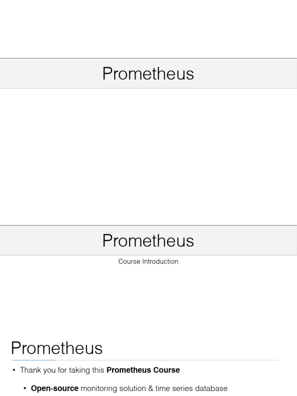Click the word "taking" in the first bullet
The width and height of the screenshot is (297, 396).
(81, 370)
